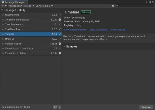Viewport: 155px width, 110px height.
Task: Click the Package Manager tab icon
Action: pos(3,2)
